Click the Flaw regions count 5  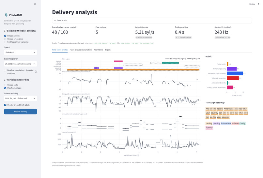(x=97, y=32)
